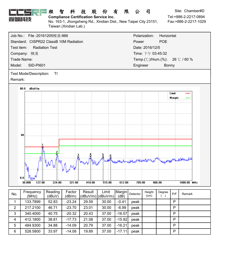The image size is (231, 272).
Task: Click the 80.0 dBuV/m axis label
Action: tap(30, 89)
